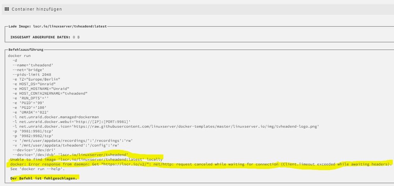Click 'Der Befehl ist fehlgeschlagen.' message

coord(44,178)
